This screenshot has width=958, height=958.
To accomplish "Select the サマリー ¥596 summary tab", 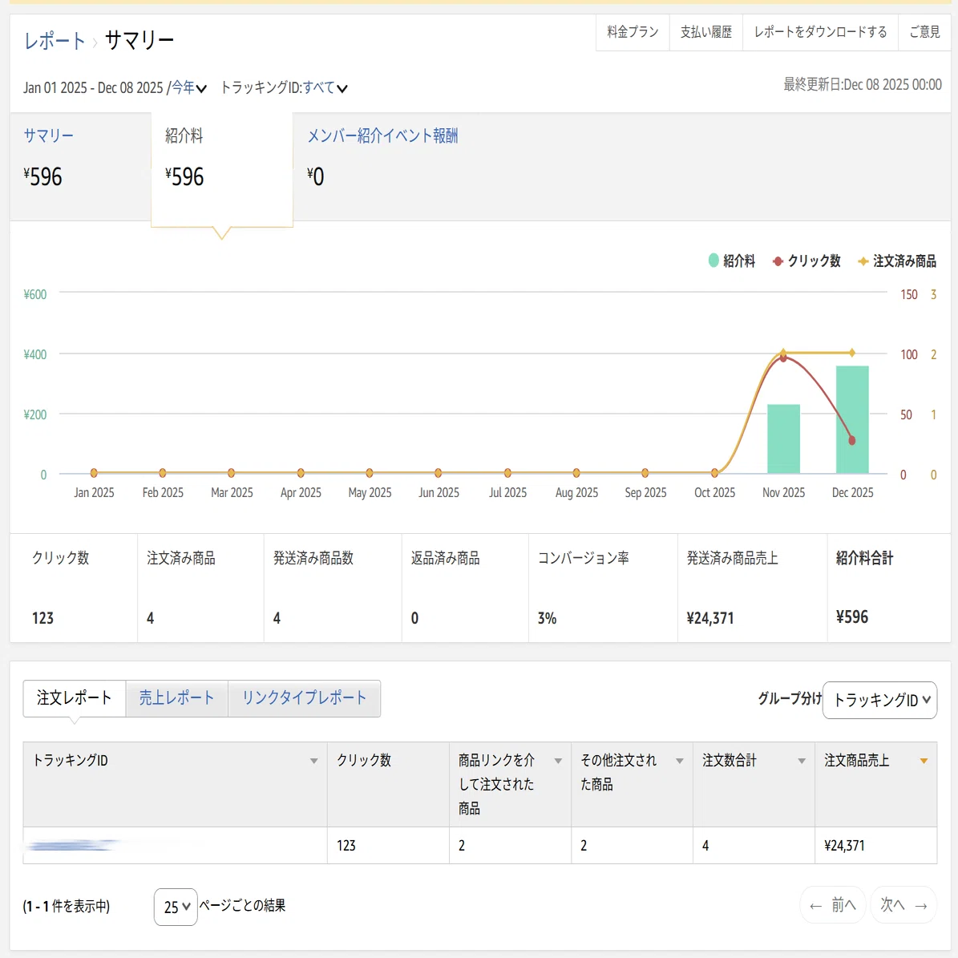I will coord(80,166).
